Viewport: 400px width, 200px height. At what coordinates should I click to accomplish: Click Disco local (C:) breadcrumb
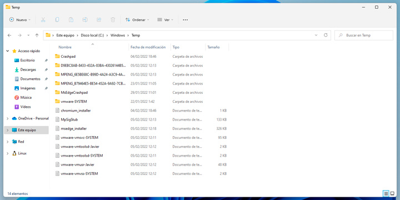(x=92, y=36)
